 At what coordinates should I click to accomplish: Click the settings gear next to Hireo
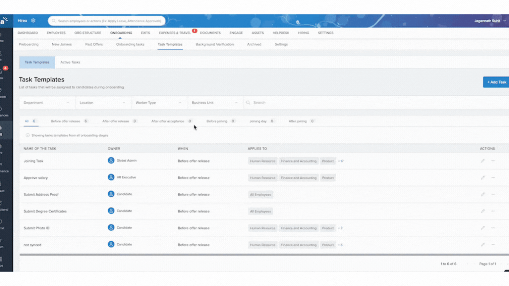(33, 21)
